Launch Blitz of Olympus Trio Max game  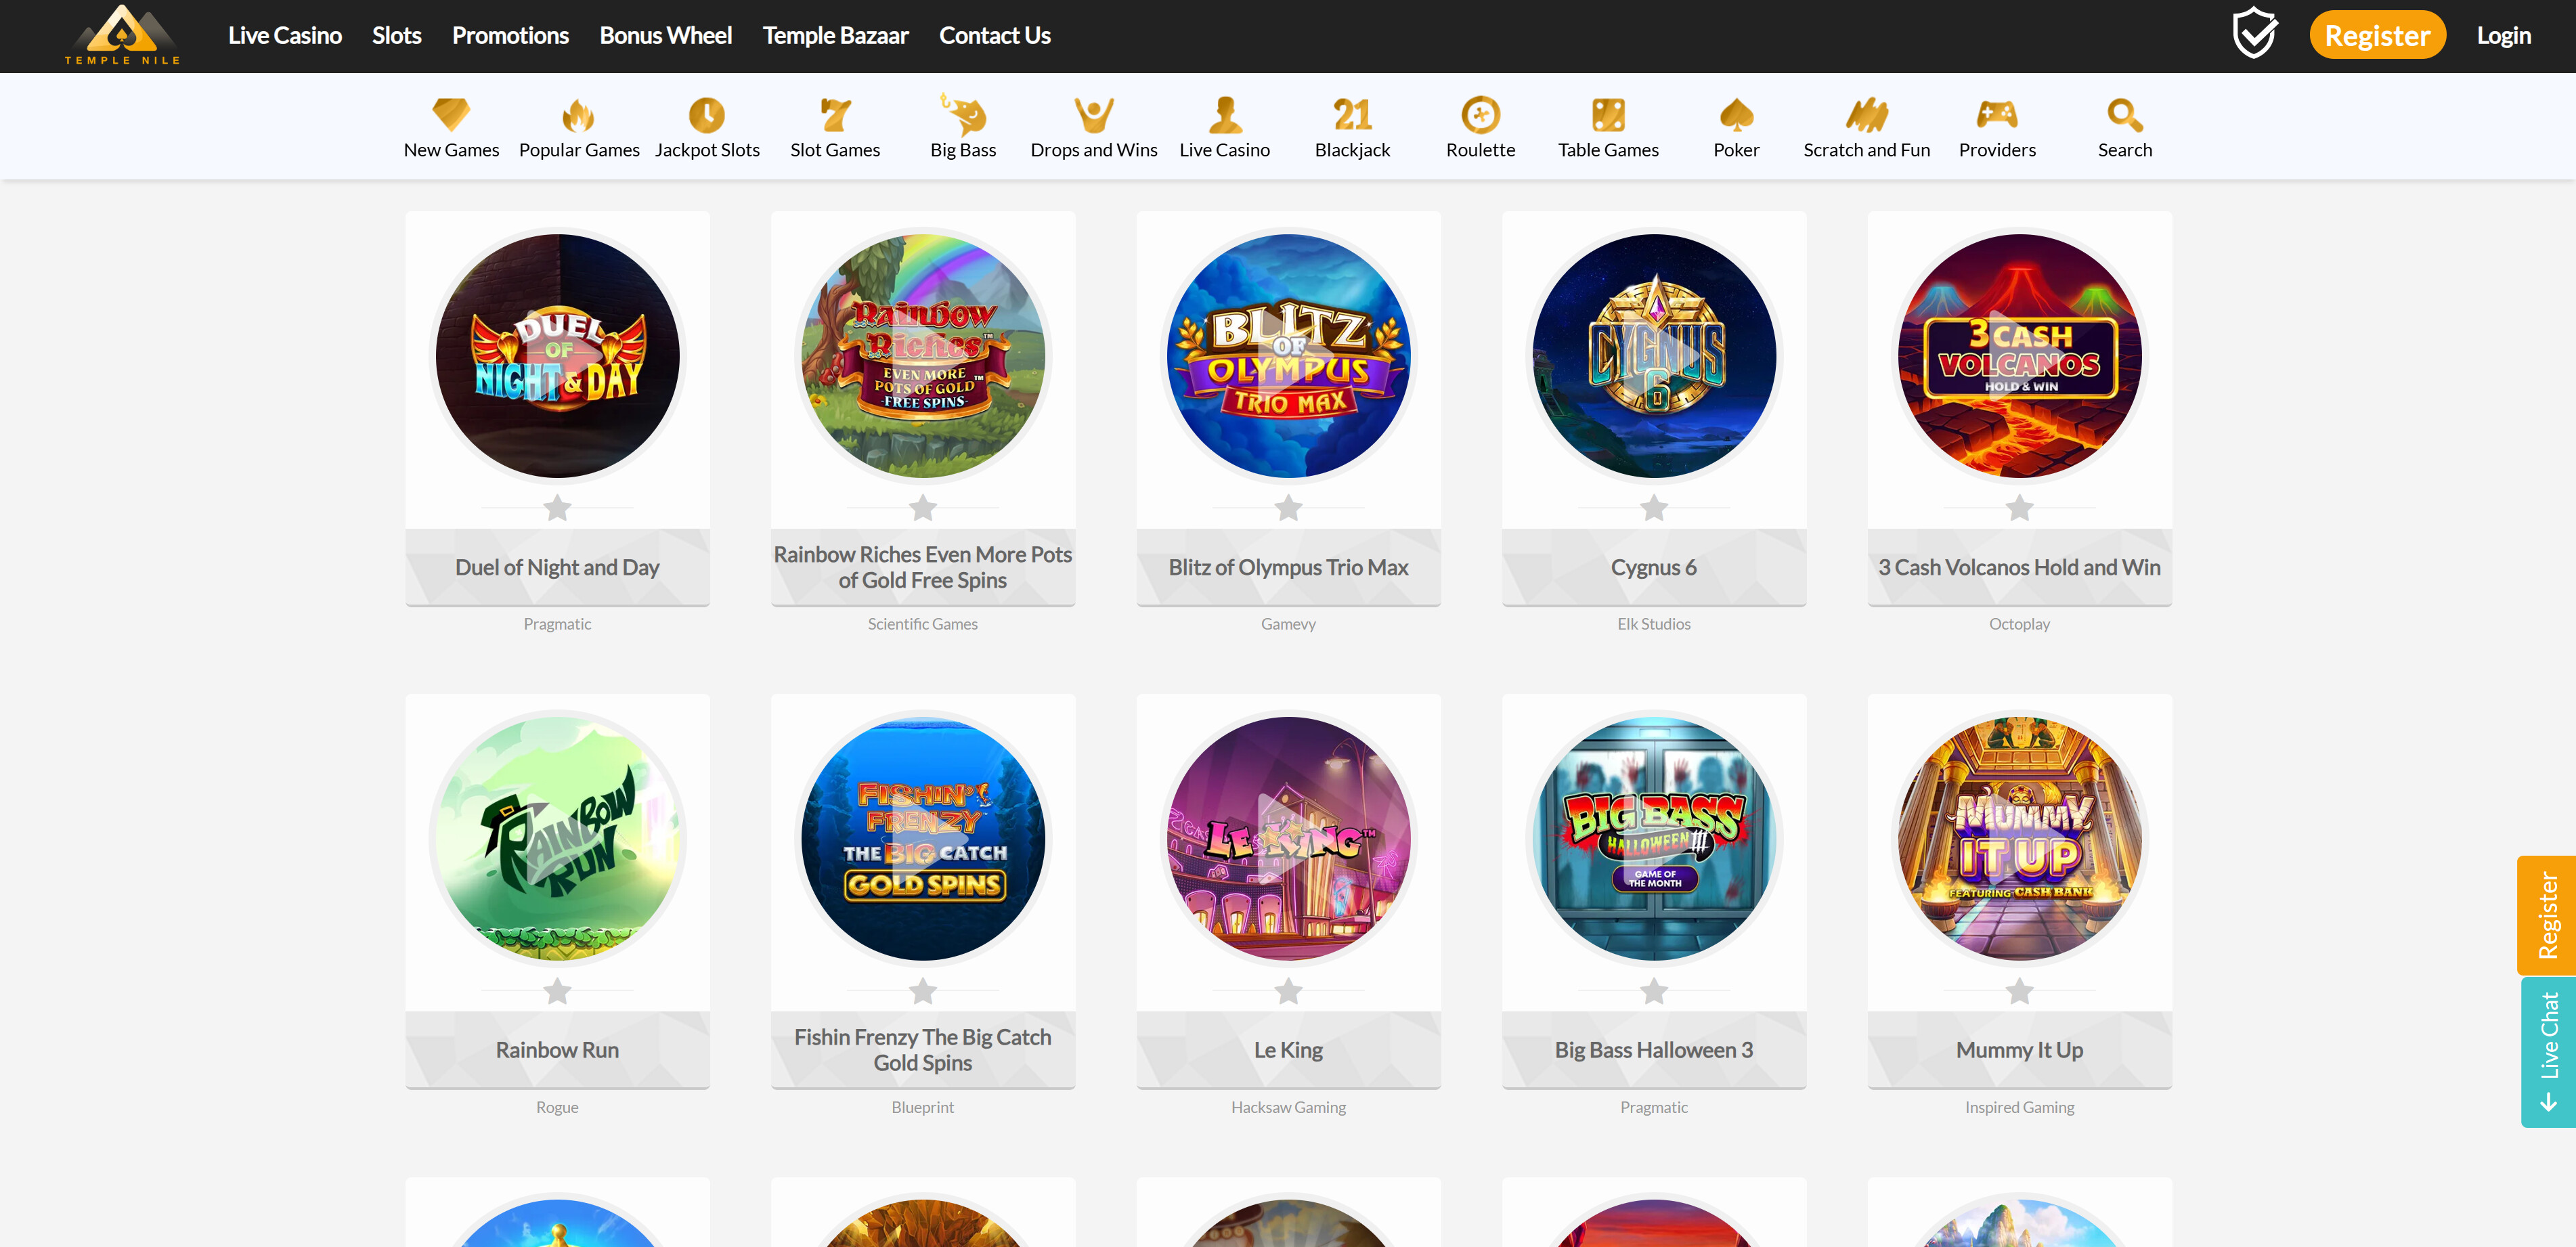[1288, 356]
